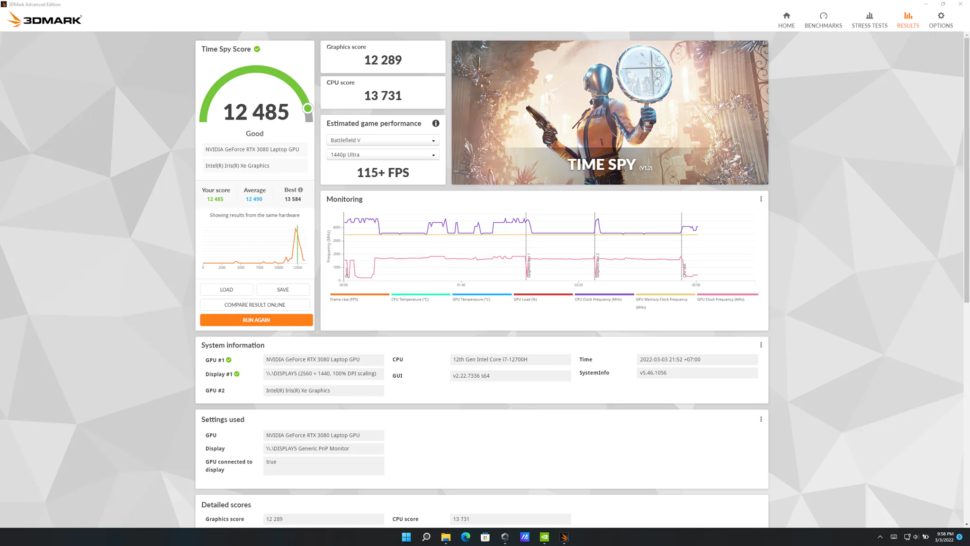Click the Time Spy Score verified checkmark
The height and width of the screenshot is (546, 970).
coord(257,49)
